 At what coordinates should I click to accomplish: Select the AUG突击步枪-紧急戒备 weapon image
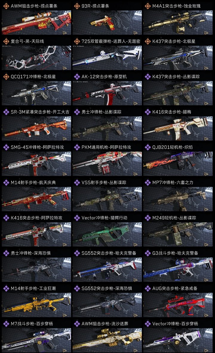click(x=178, y=305)
